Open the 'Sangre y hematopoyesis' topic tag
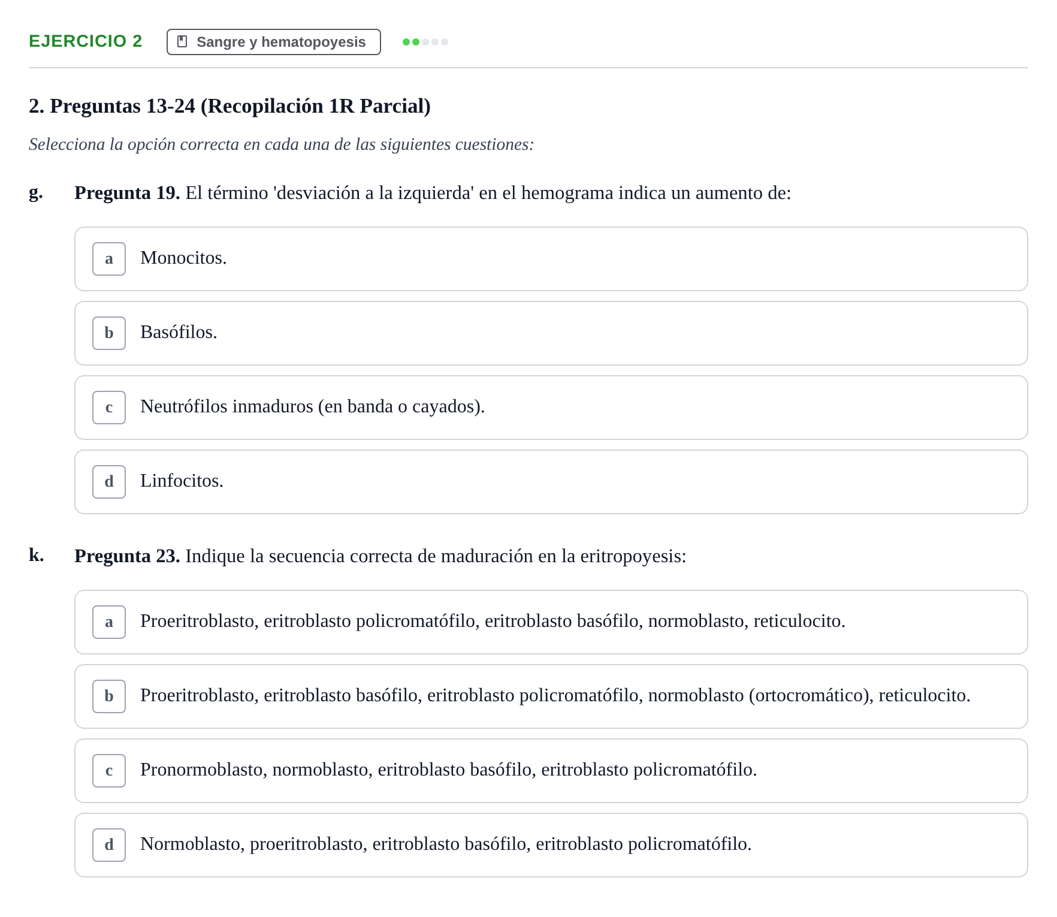The width and height of the screenshot is (1057, 917). [x=273, y=42]
